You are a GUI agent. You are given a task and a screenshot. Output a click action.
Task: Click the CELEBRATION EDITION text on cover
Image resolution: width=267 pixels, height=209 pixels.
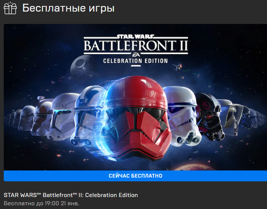point(135,61)
